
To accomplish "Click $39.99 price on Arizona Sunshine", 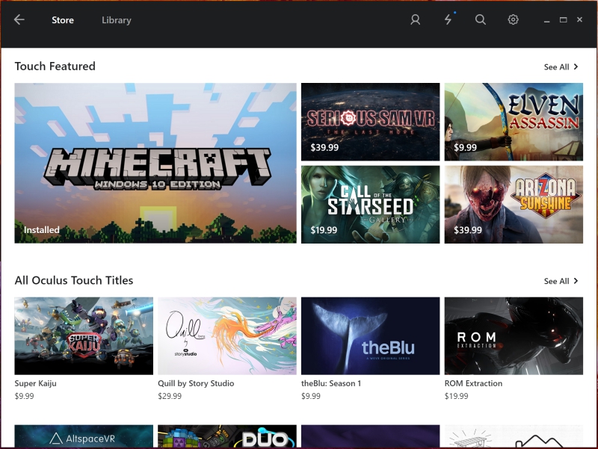I will click(468, 230).
